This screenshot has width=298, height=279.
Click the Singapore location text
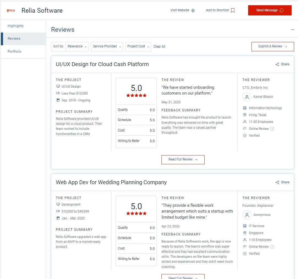(x=256, y=233)
